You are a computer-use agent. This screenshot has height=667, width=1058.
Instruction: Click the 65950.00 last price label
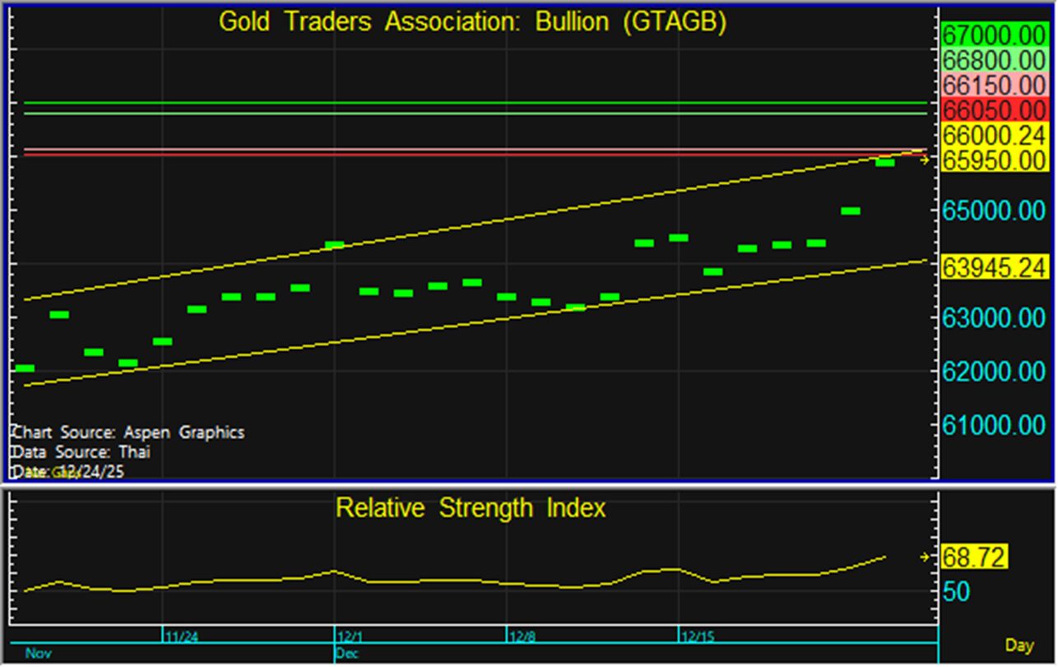(x=993, y=160)
